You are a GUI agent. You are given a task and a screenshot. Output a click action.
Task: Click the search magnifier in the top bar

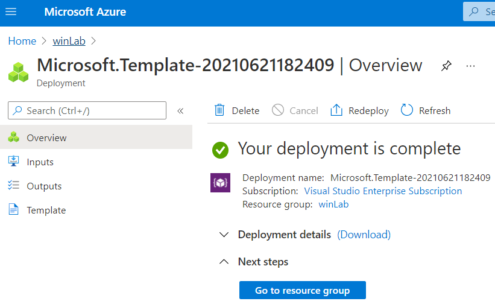[x=473, y=11]
